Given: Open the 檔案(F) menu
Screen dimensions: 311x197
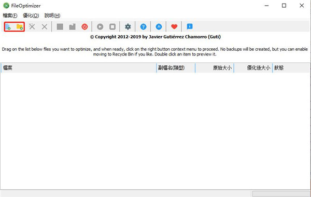Looking at the screenshot, I should (x=10, y=16).
